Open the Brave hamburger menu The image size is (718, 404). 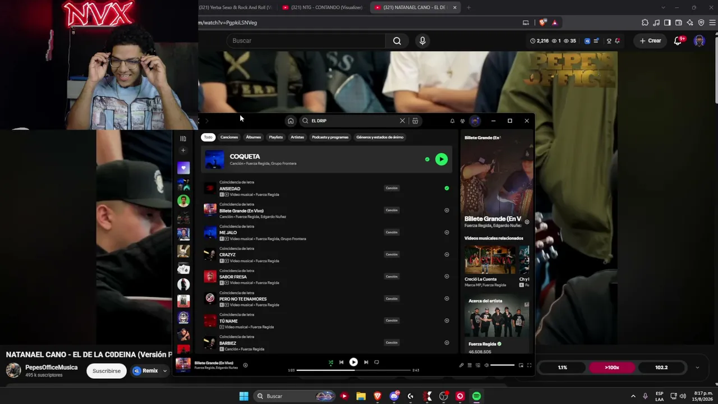pyautogui.click(x=712, y=22)
